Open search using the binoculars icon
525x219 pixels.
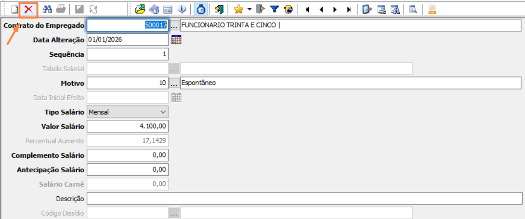pyautogui.click(x=47, y=9)
